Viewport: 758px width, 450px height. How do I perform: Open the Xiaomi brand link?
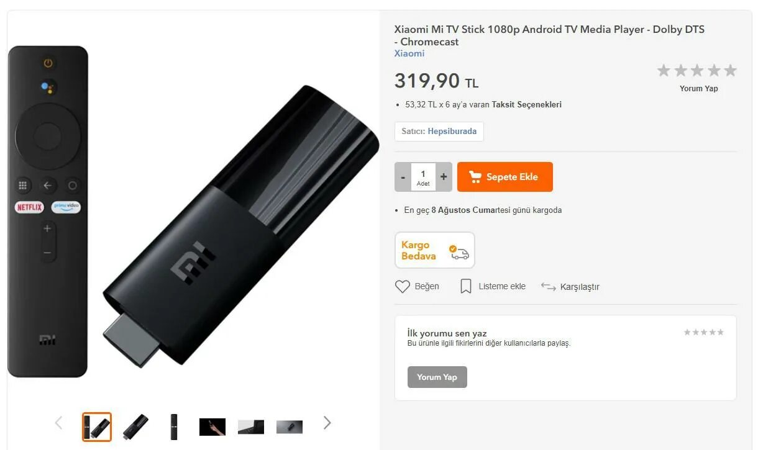(x=409, y=53)
